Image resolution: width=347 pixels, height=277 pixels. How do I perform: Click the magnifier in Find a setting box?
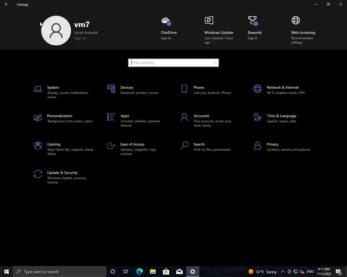click(215, 63)
